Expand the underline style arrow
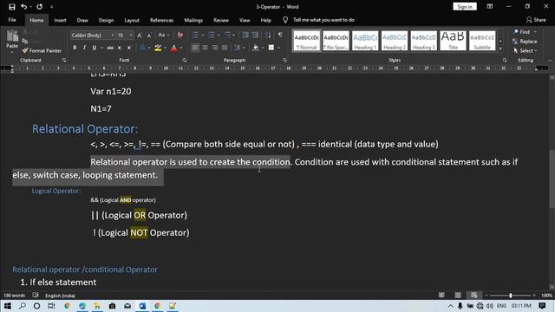The image size is (555, 312). click(101, 48)
